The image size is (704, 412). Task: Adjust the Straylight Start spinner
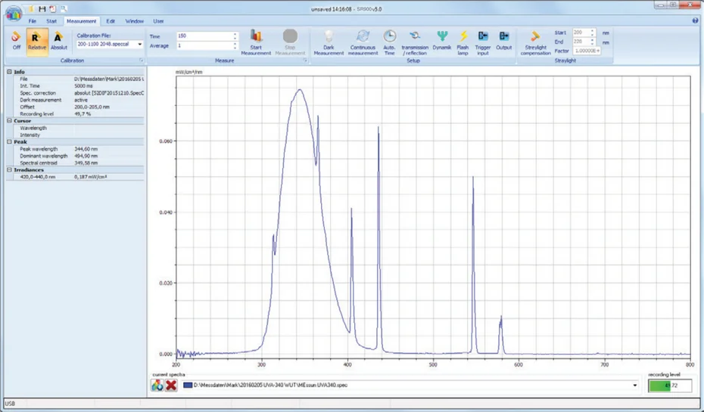(593, 33)
